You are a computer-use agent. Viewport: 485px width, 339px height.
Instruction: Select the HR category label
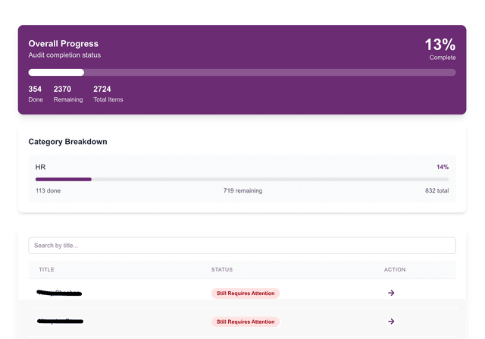(41, 167)
